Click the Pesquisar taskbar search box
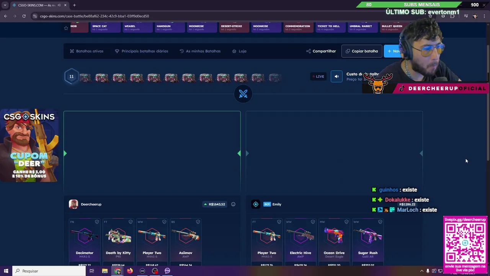The width and height of the screenshot is (490, 276). tap(49, 271)
